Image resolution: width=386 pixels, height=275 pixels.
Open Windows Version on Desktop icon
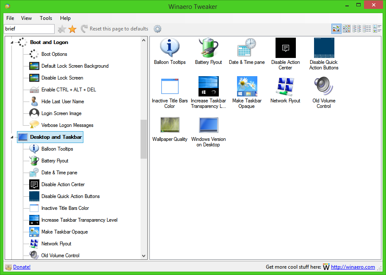pos(208,125)
